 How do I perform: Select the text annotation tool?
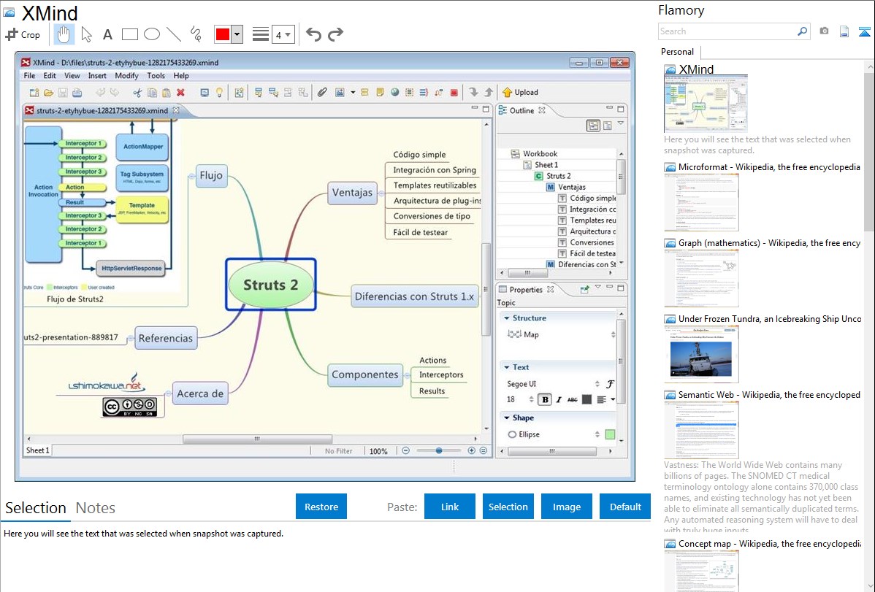[107, 34]
